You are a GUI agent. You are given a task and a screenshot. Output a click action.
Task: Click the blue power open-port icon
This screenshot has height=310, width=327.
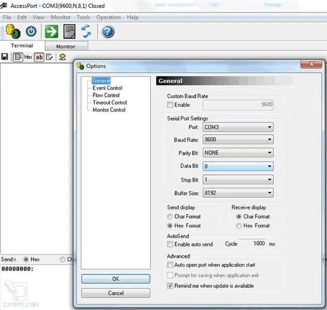(31, 32)
